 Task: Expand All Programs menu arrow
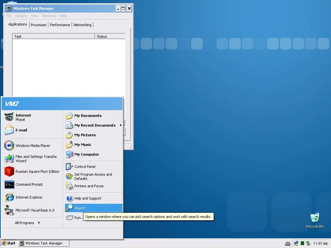pos(39,223)
